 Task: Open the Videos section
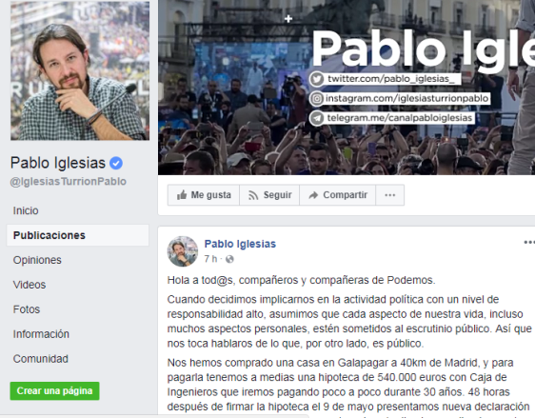coord(30,285)
